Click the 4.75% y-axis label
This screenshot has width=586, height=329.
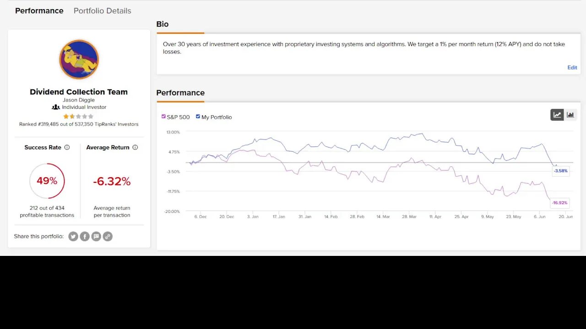coord(174,152)
